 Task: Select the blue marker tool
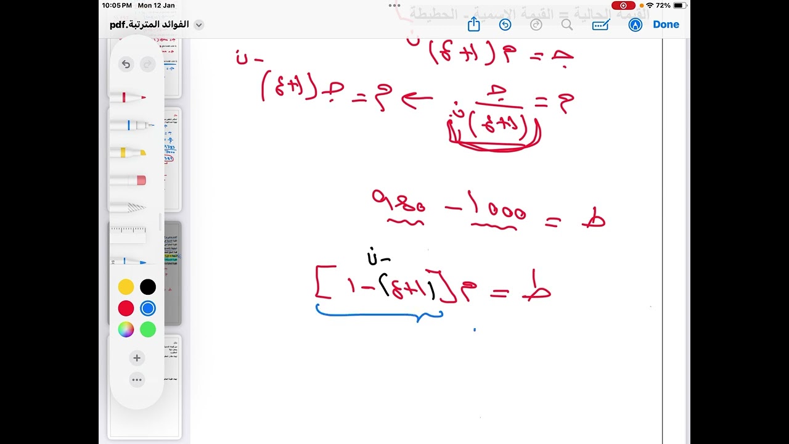tap(129, 125)
